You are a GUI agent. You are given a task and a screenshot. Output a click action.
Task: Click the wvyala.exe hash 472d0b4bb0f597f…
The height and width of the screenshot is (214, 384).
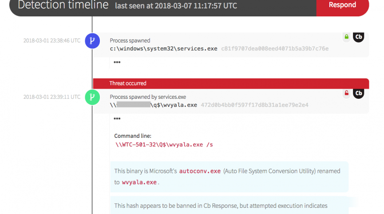pyautogui.click(x=254, y=105)
